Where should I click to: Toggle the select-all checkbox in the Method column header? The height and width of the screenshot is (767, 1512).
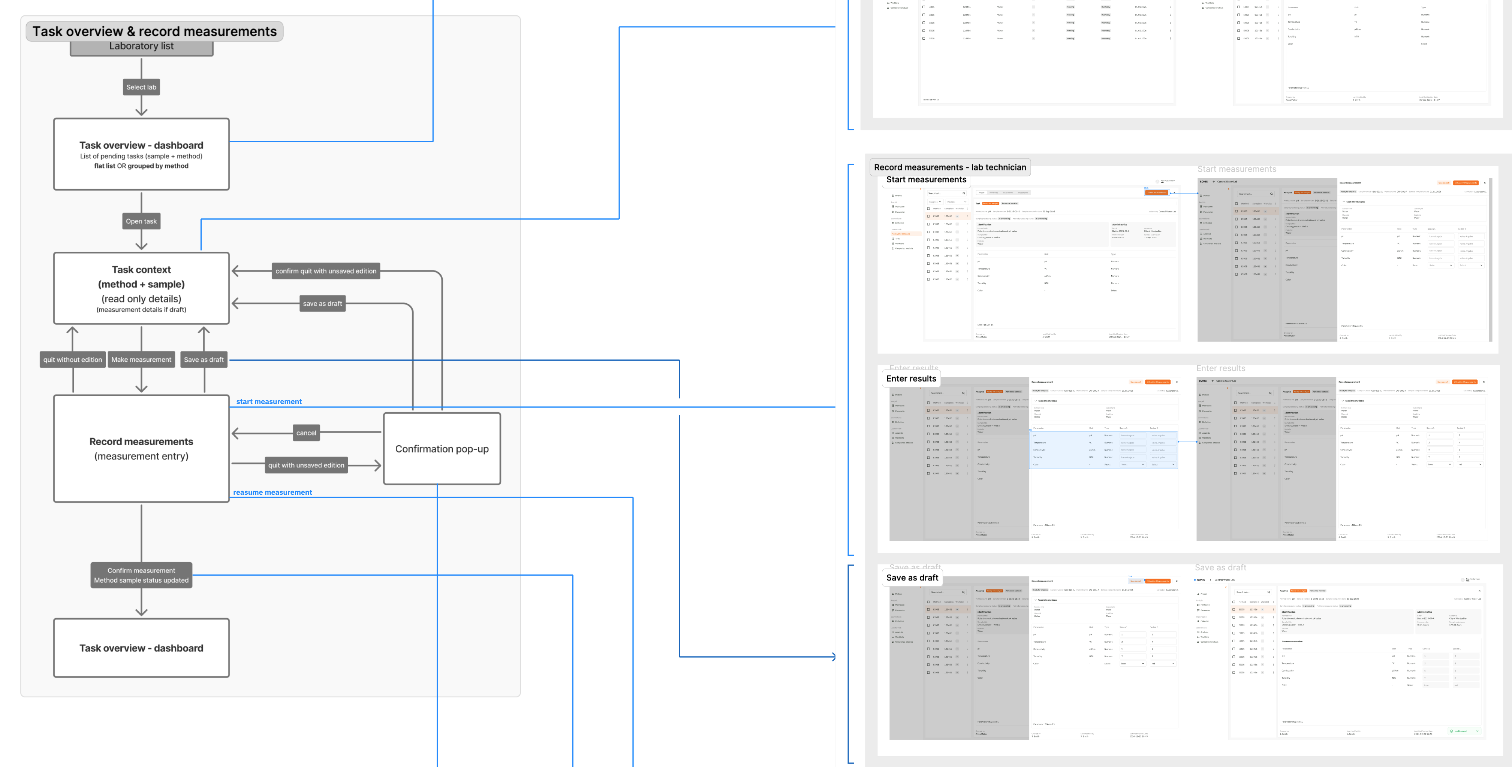coord(928,209)
